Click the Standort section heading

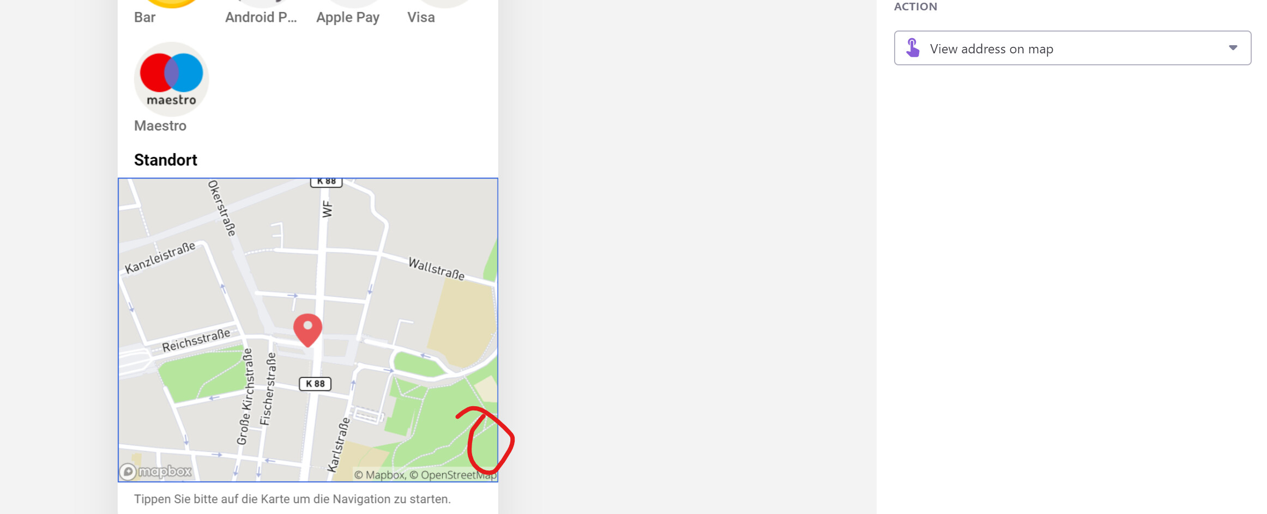[166, 160]
